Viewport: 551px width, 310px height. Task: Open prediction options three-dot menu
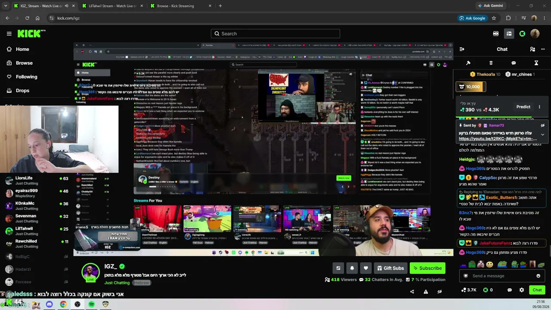click(x=539, y=107)
